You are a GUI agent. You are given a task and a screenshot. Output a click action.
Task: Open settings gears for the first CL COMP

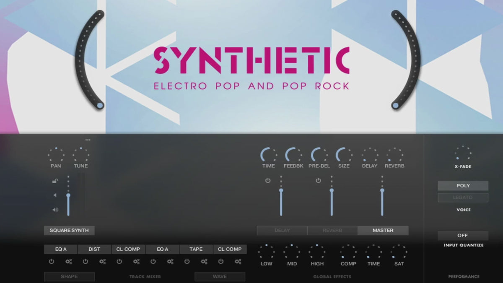(x=137, y=262)
